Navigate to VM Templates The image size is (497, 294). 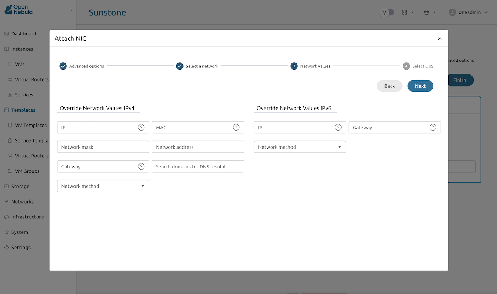pos(30,125)
